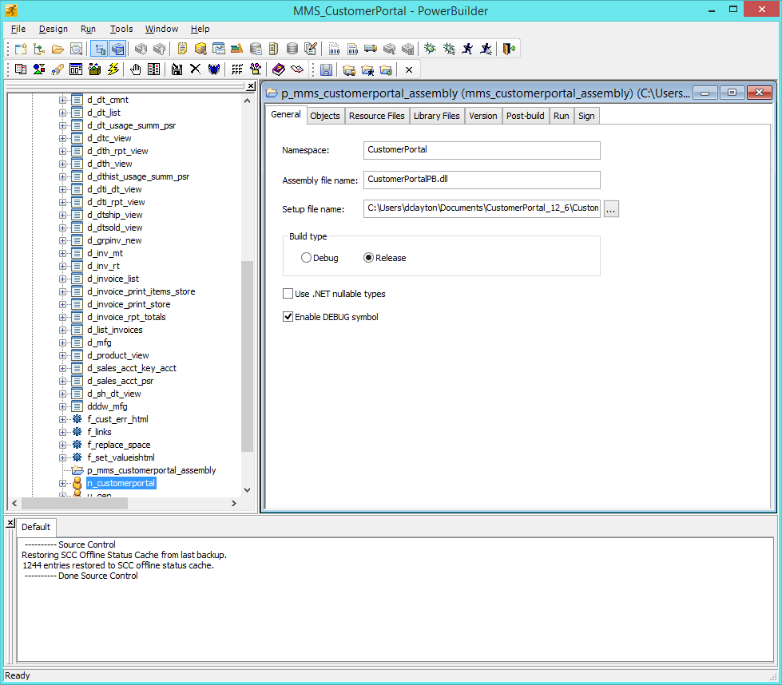
Task: Enable Use .NET nullable types checkbox
Action: coord(288,294)
